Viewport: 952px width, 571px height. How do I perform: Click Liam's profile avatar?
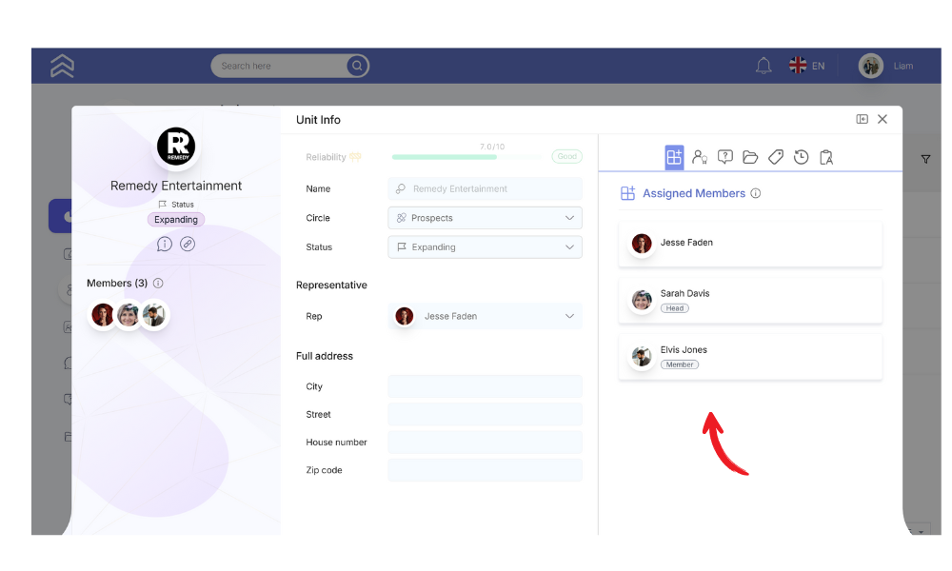pos(871,66)
